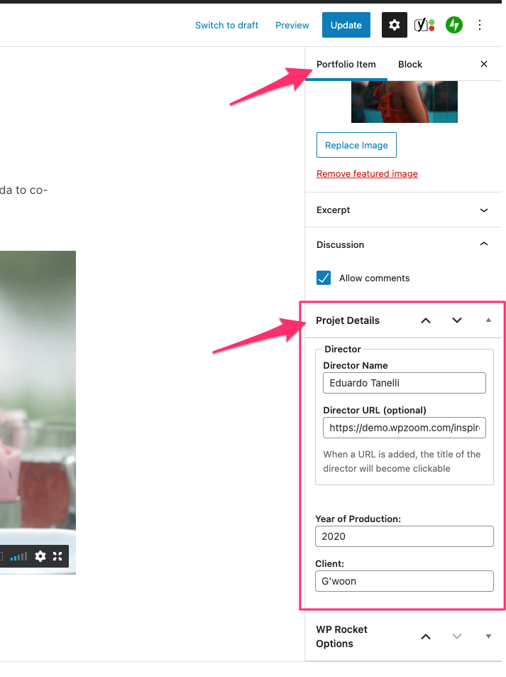Image resolution: width=506 pixels, height=677 pixels.
Task: Expand WP Rocket Options with the triangle toggle
Action: click(488, 637)
